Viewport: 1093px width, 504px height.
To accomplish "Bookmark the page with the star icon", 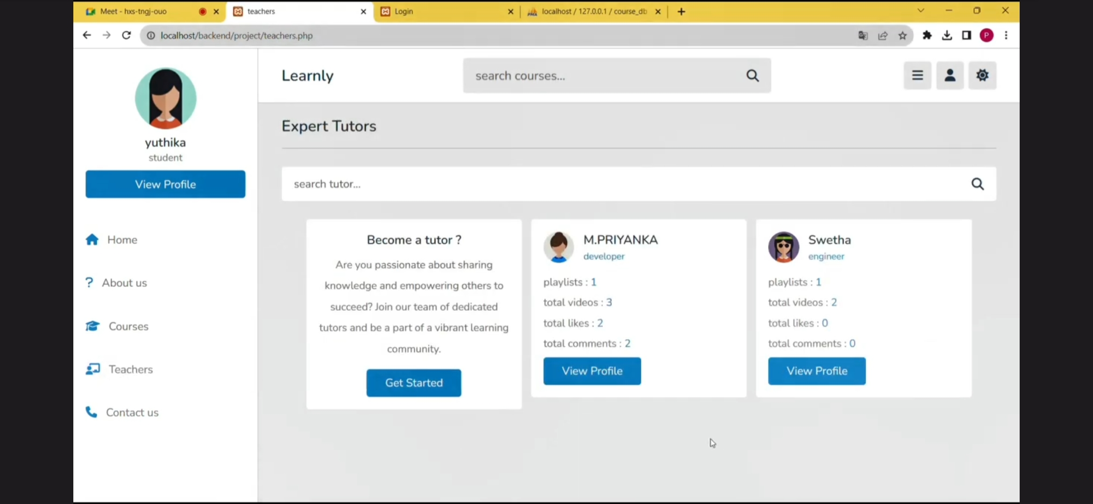I will [902, 35].
